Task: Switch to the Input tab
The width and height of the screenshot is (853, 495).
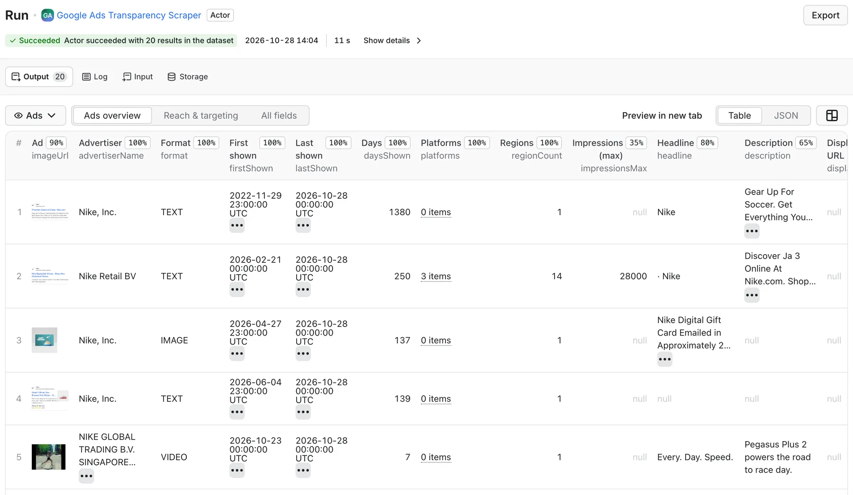Action: tap(137, 77)
